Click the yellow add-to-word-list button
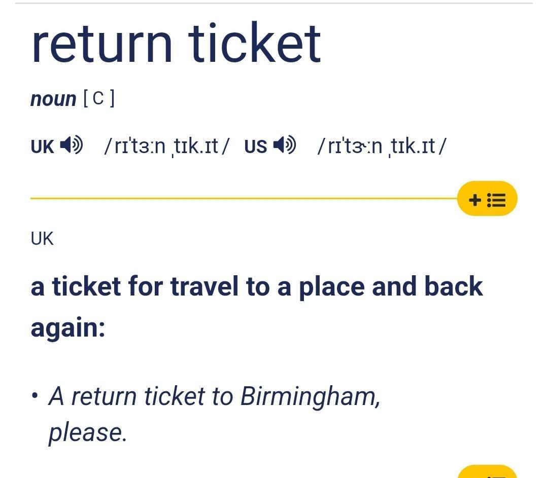 (487, 198)
